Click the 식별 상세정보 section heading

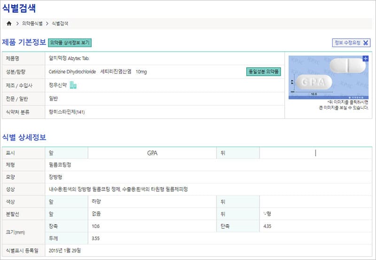click(24, 137)
